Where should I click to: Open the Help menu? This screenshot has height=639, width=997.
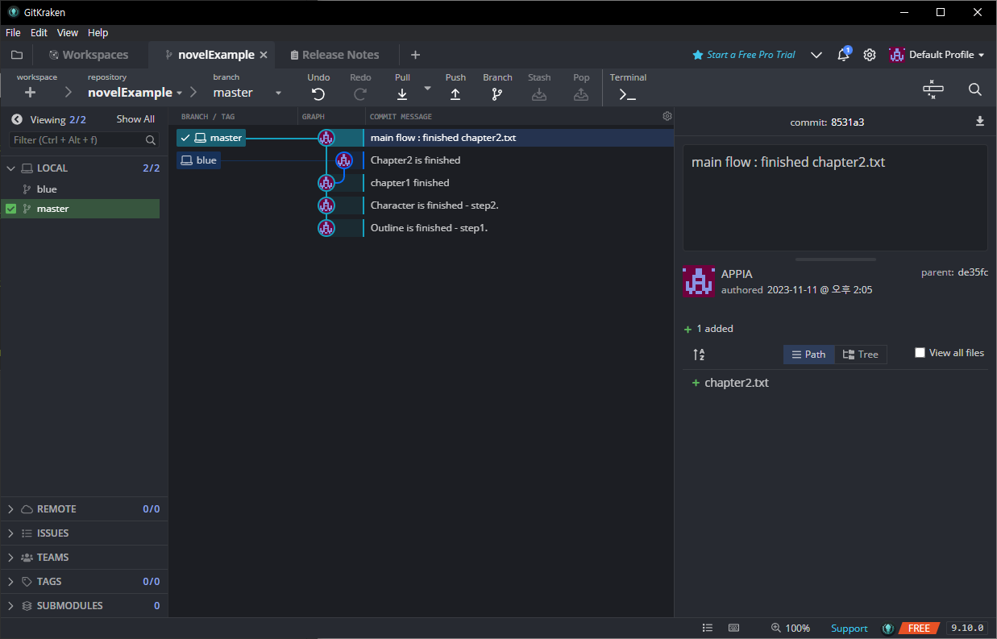click(98, 33)
